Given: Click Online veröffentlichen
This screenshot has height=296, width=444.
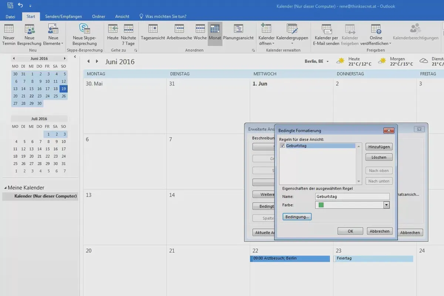Looking at the screenshot, I should [x=376, y=35].
